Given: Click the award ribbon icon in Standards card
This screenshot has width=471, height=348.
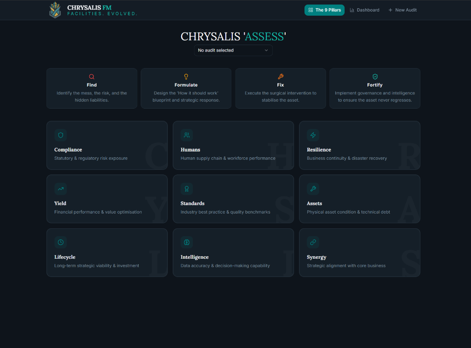Looking at the screenshot, I should [x=187, y=189].
